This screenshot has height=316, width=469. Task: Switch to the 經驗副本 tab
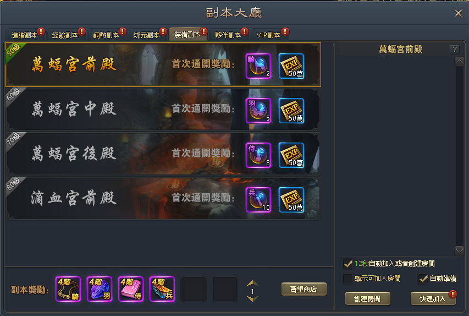pos(66,35)
